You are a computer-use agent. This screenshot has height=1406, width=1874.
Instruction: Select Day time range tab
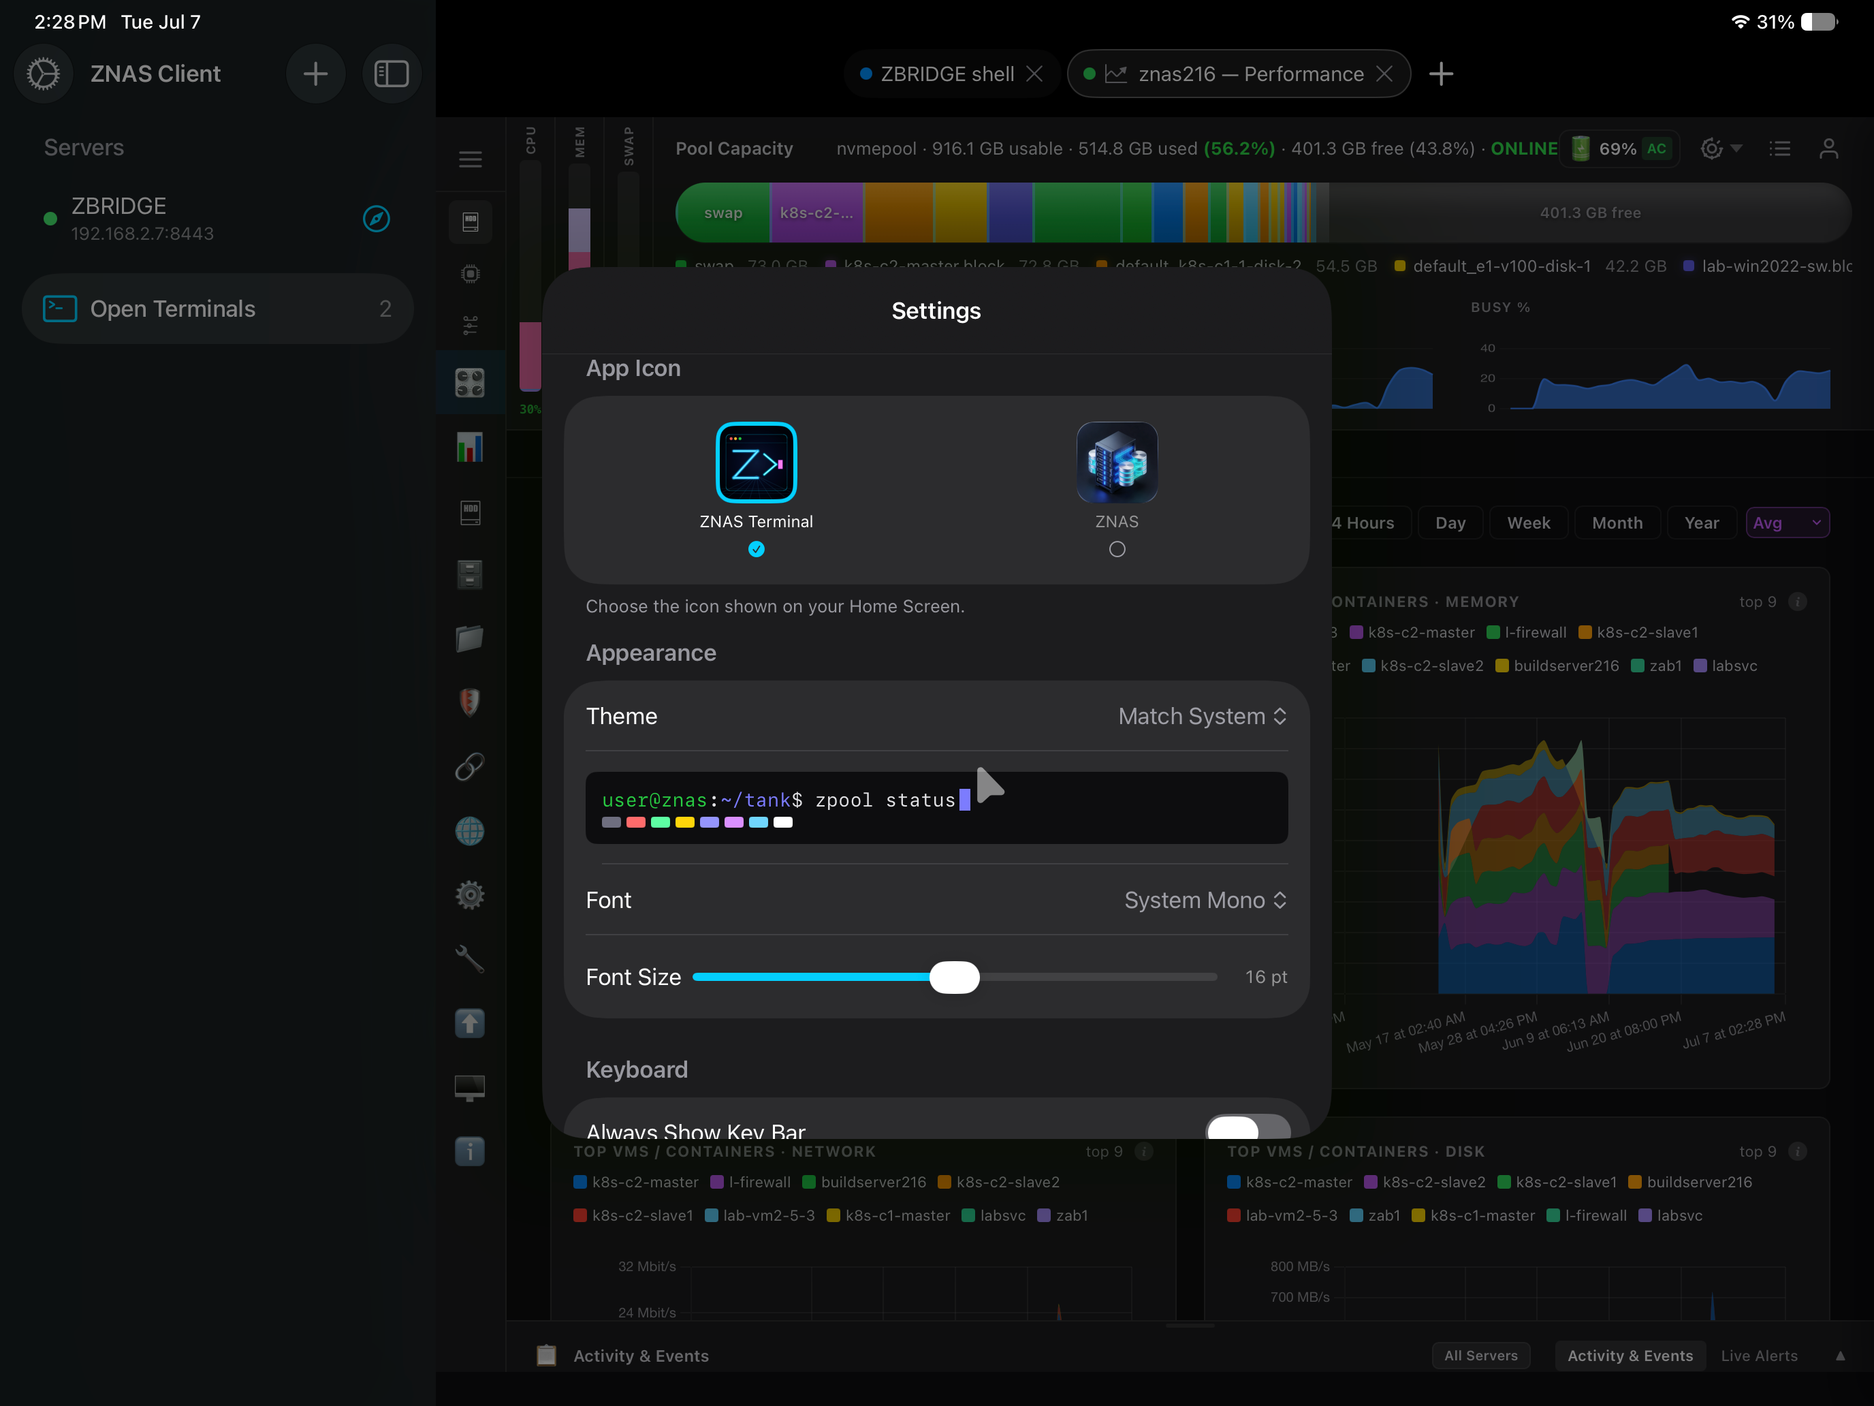tap(1450, 523)
